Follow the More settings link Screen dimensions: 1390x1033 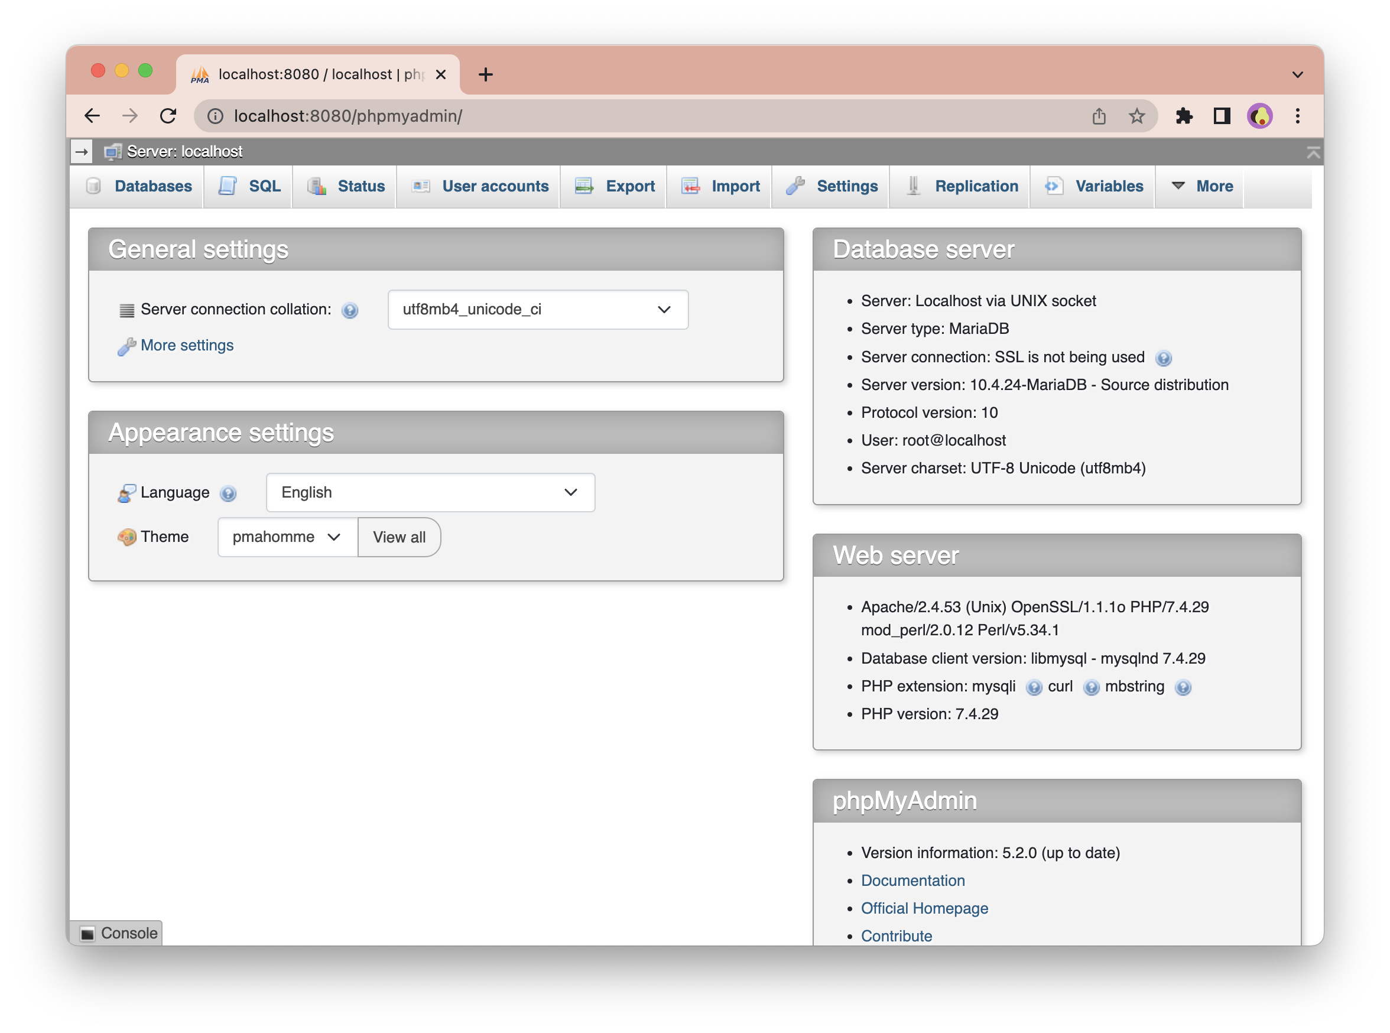(187, 345)
